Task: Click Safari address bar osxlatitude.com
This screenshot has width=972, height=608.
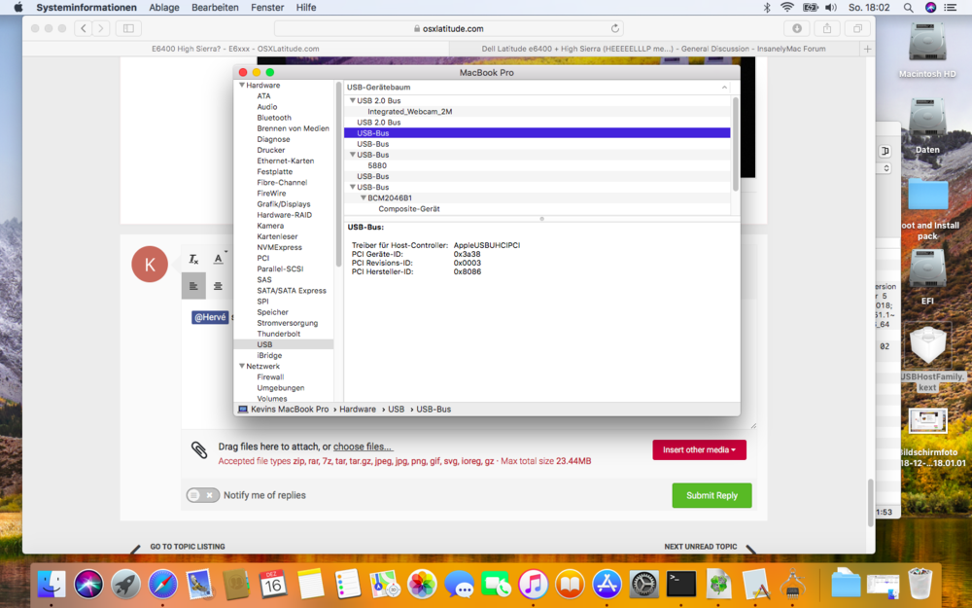Action: pyautogui.click(x=448, y=28)
